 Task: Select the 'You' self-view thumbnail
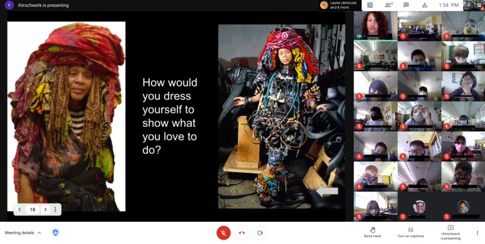pos(474,5)
